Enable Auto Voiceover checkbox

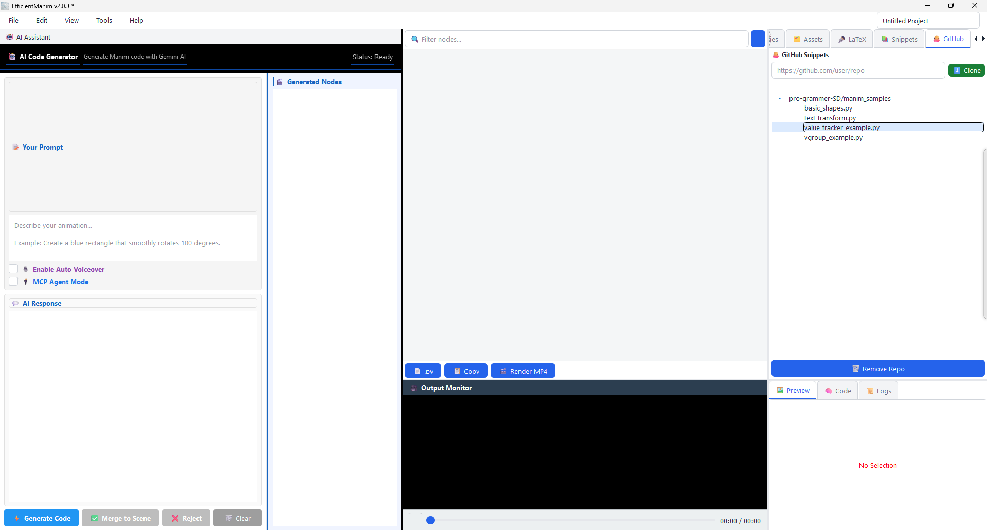point(13,269)
